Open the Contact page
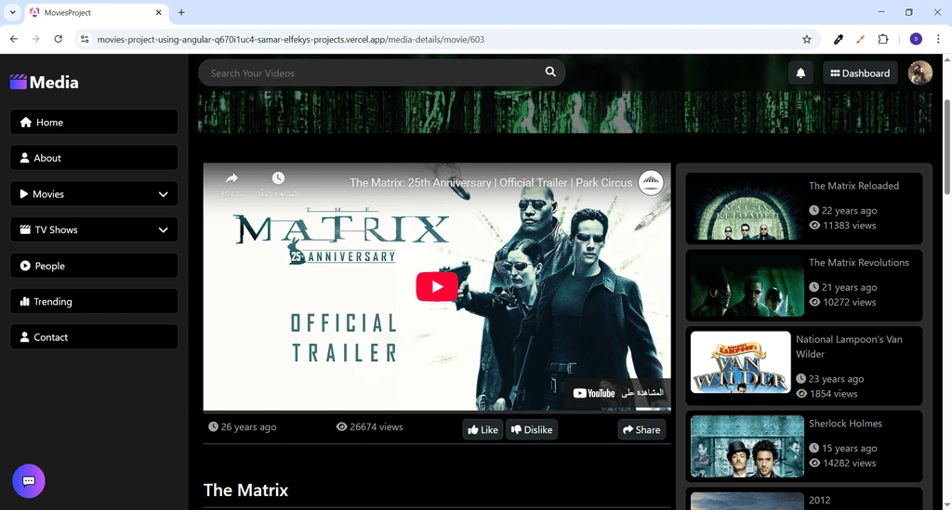952x510 pixels. point(94,337)
